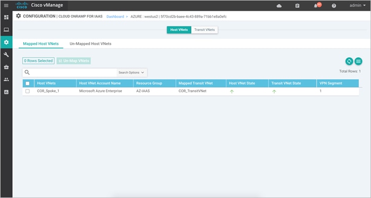Image resolution: width=371 pixels, height=198 pixels.
Task: Click the AZ-IAAS resource group cell
Action: point(143,91)
